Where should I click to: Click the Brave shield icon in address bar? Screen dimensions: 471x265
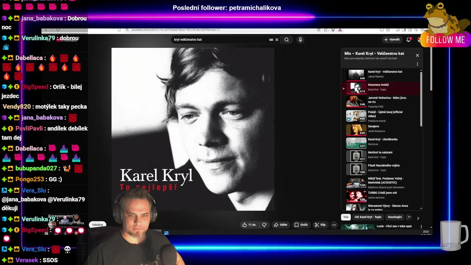(333, 30)
